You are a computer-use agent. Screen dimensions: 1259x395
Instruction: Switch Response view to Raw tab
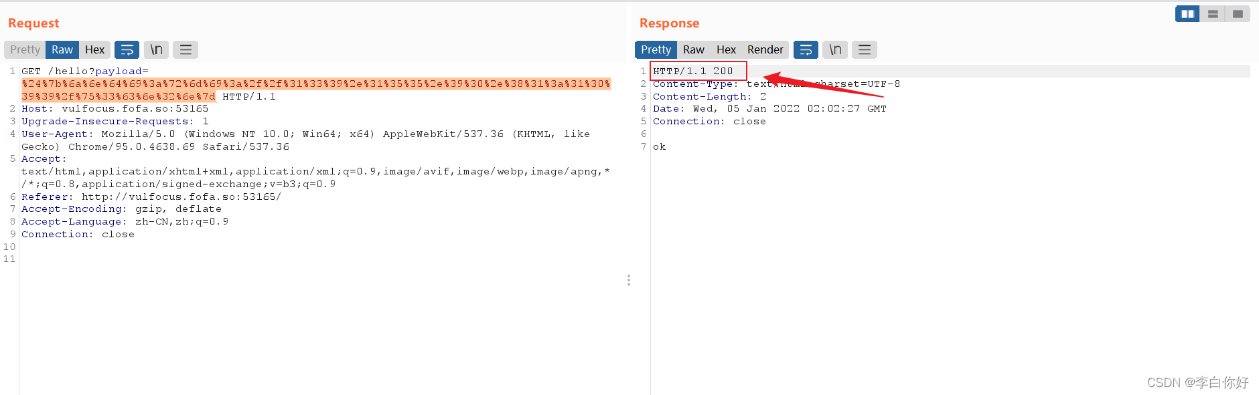click(694, 49)
